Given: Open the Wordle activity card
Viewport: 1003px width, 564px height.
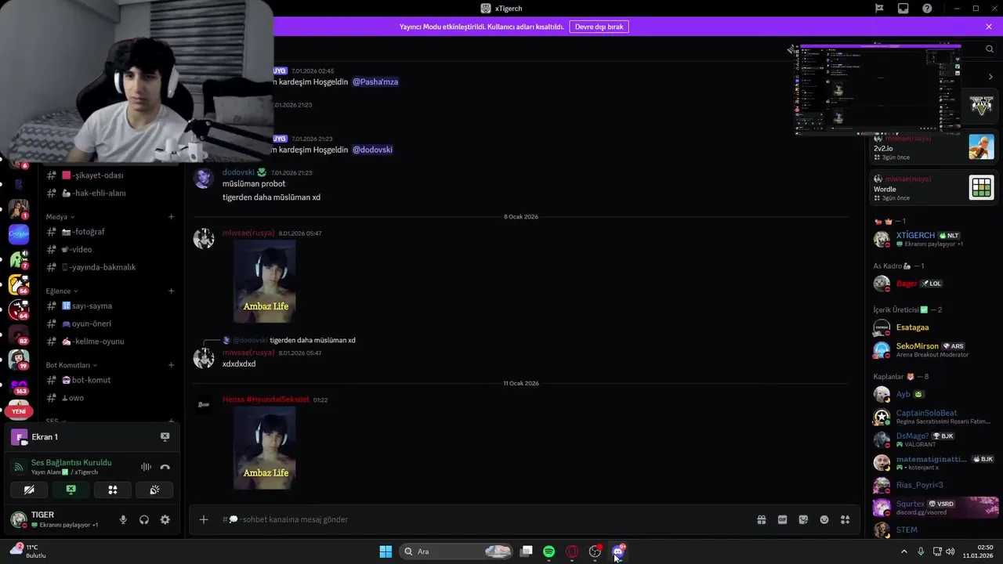Looking at the screenshot, I should [933, 188].
